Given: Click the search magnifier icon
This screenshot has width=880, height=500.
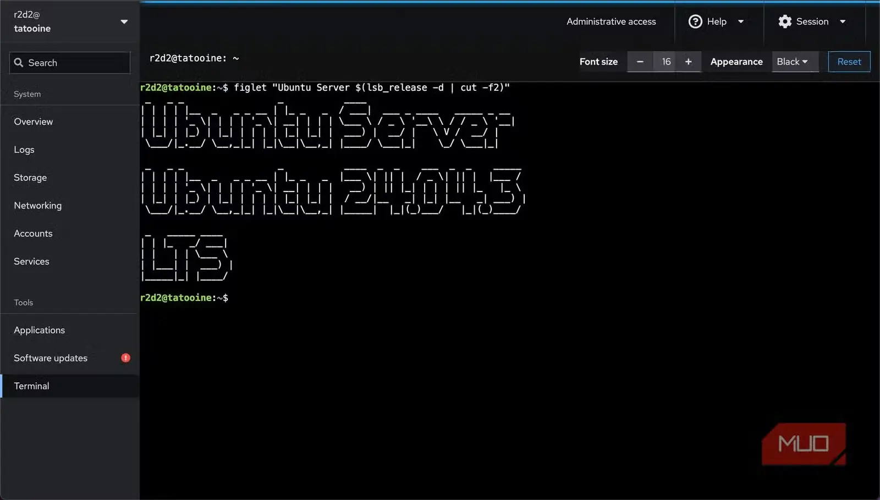Looking at the screenshot, I should click(x=19, y=63).
